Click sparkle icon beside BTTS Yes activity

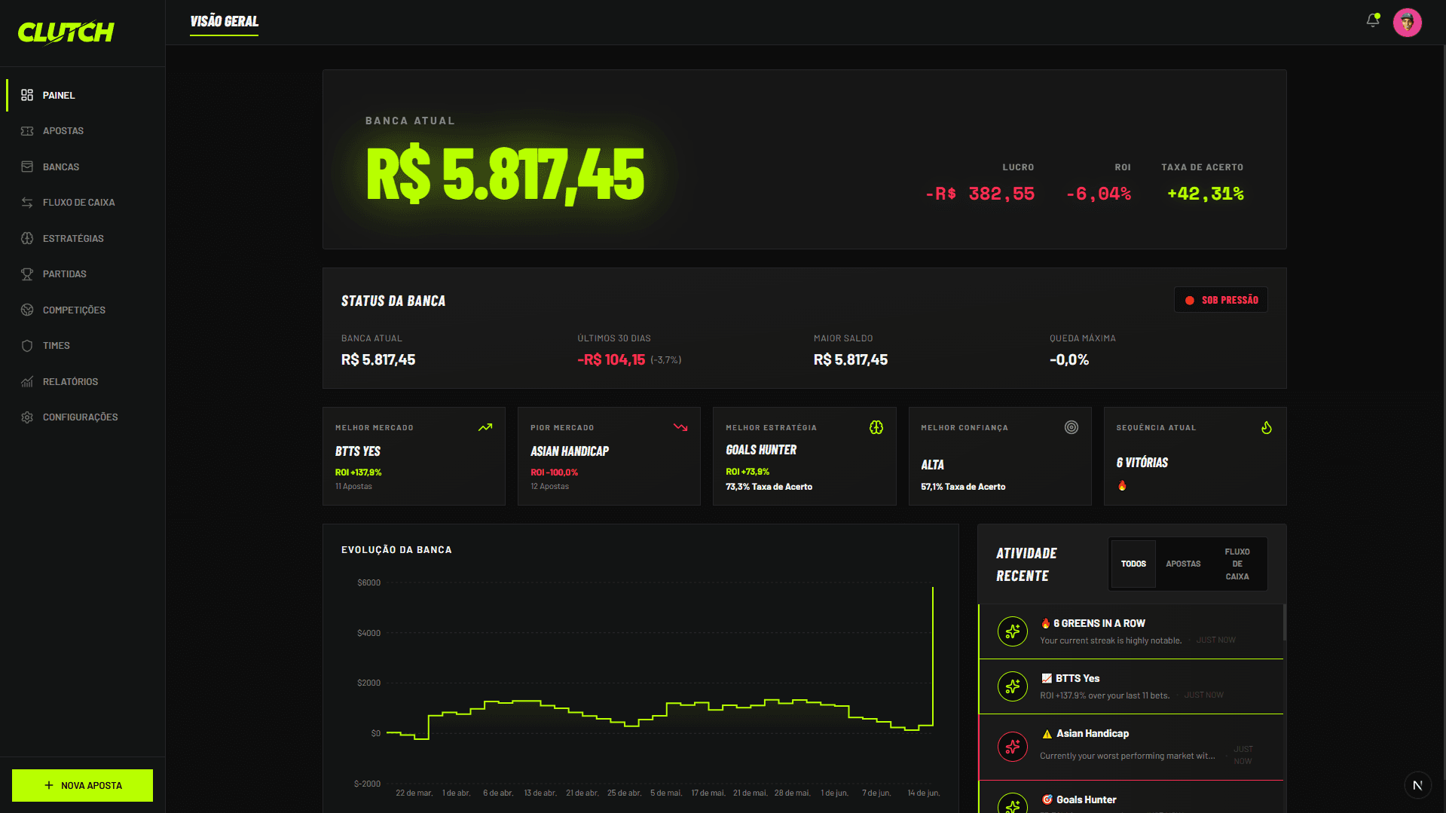coord(1013,686)
